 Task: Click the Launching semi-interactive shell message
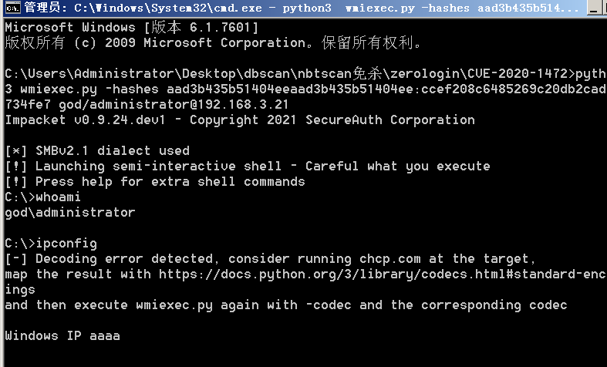pos(248,167)
